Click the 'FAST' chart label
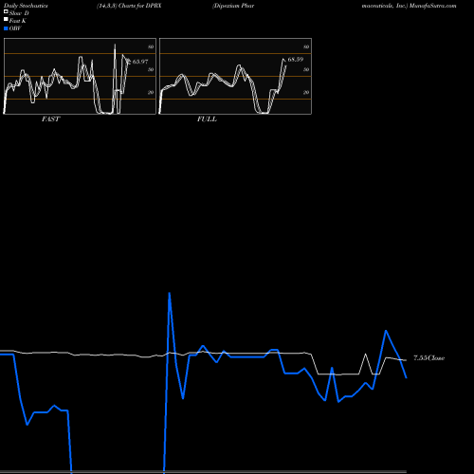This screenshot has height=474, width=474. 50,119
